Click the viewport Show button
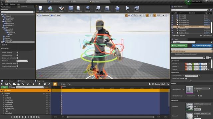This screenshot has height=119, width=213. 58,16
